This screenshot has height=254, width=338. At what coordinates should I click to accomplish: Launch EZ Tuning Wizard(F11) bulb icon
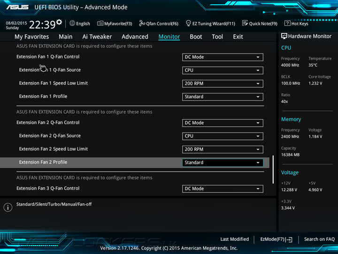click(188, 23)
